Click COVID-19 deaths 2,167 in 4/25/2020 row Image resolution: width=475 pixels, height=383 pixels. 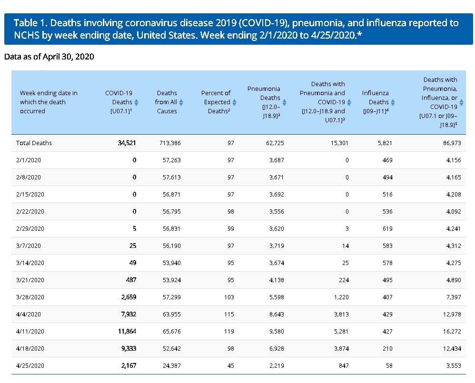tap(129, 366)
